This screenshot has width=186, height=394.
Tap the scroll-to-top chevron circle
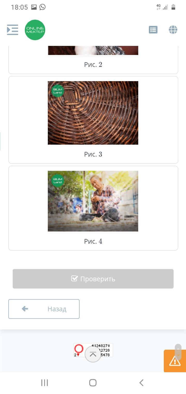tap(93, 354)
